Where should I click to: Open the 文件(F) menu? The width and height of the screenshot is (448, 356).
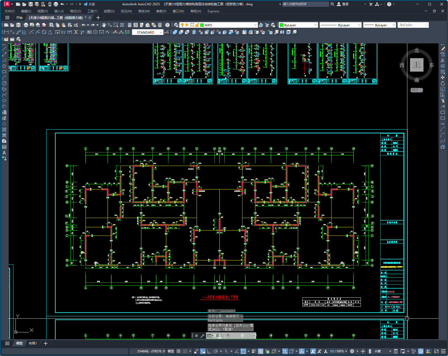pyautogui.click(x=10, y=11)
